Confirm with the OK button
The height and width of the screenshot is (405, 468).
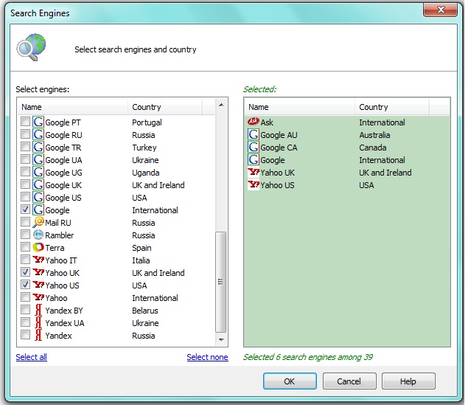point(290,381)
